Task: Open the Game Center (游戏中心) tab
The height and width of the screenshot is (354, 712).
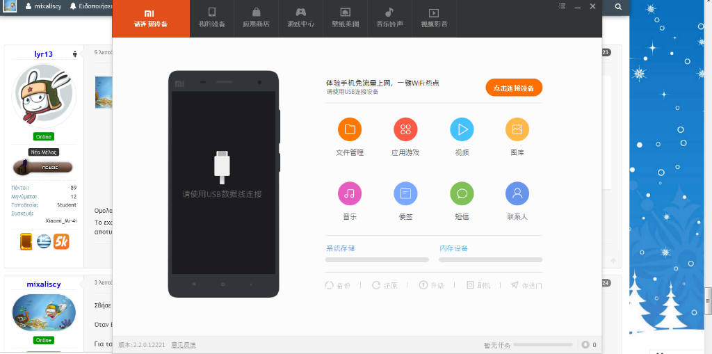Action: coord(300,18)
